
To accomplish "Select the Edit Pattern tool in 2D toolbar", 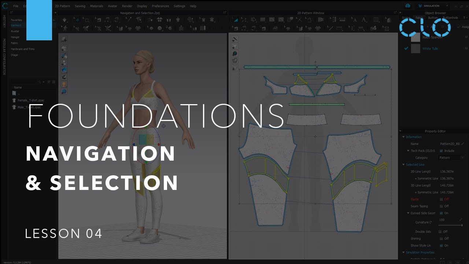I will tap(236, 20).
